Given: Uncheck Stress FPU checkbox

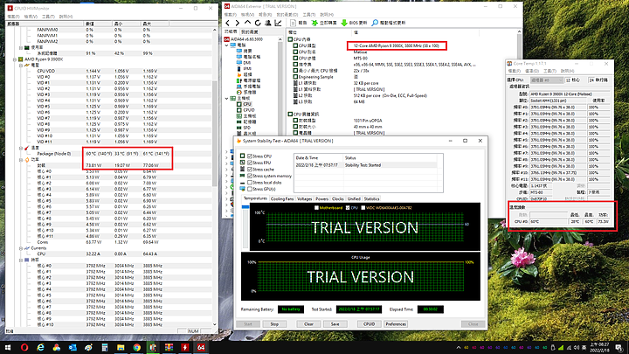Looking at the screenshot, I should [x=250, y=163].
